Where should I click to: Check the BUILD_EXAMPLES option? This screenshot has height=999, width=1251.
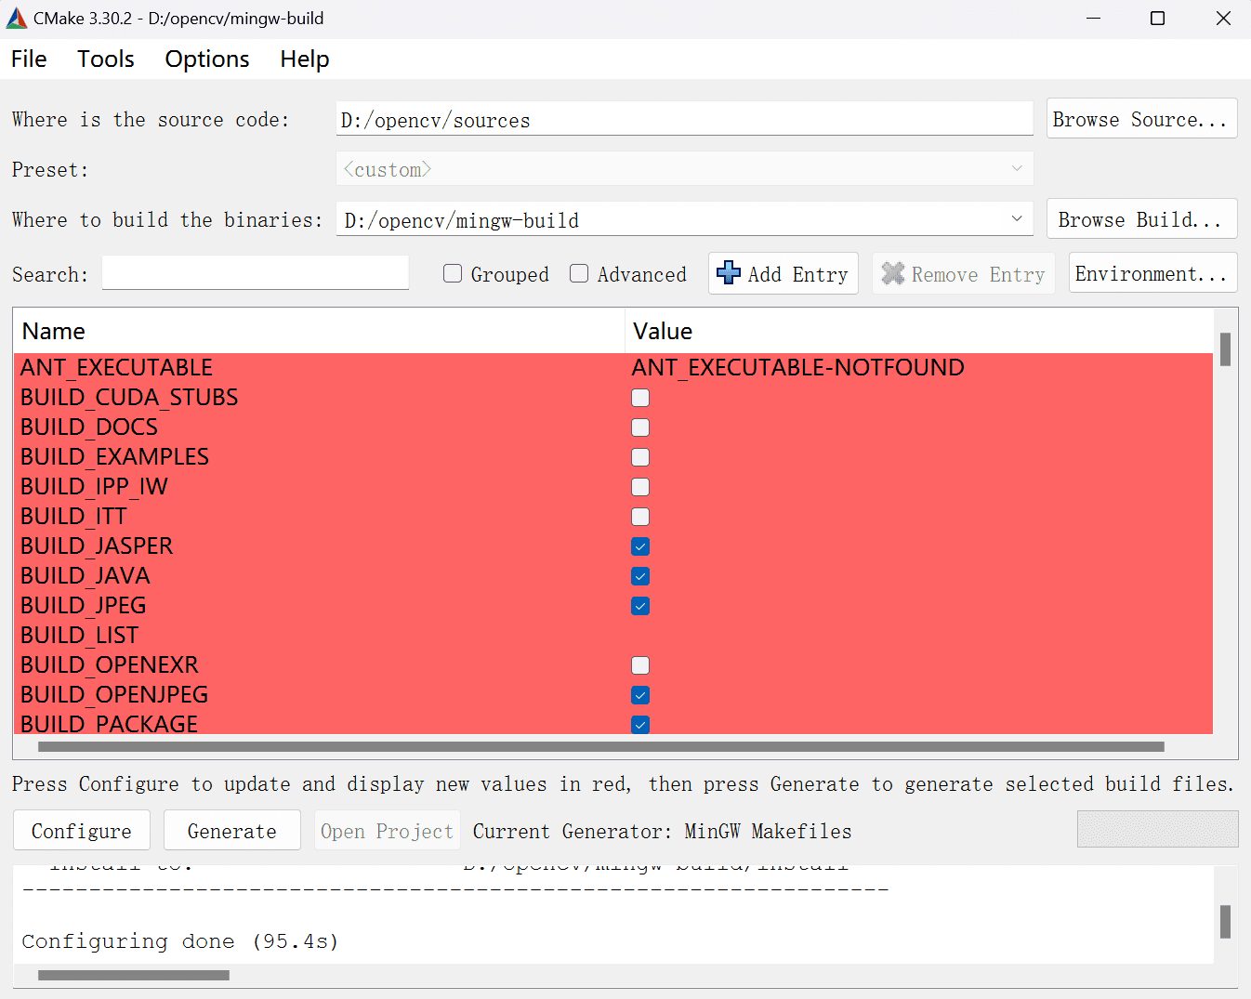[640, 457]
